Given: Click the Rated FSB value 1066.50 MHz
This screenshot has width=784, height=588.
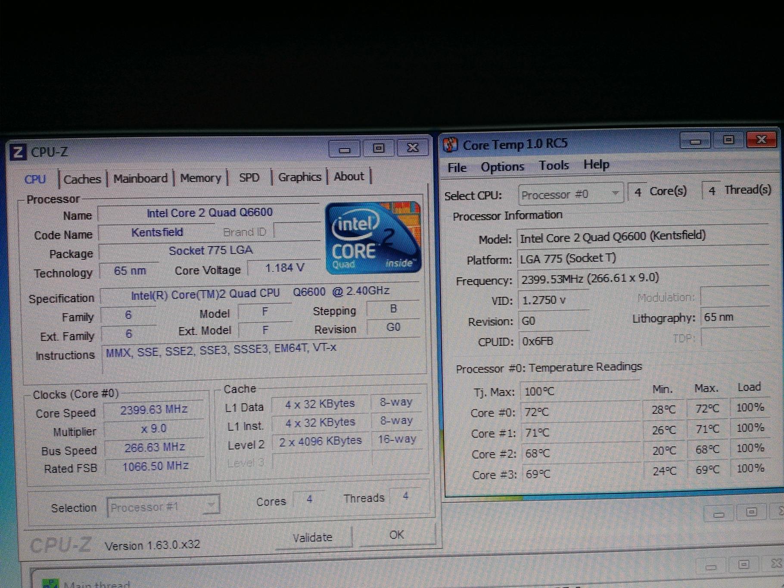Looking at the screenshot, I should tap(155, 466).
